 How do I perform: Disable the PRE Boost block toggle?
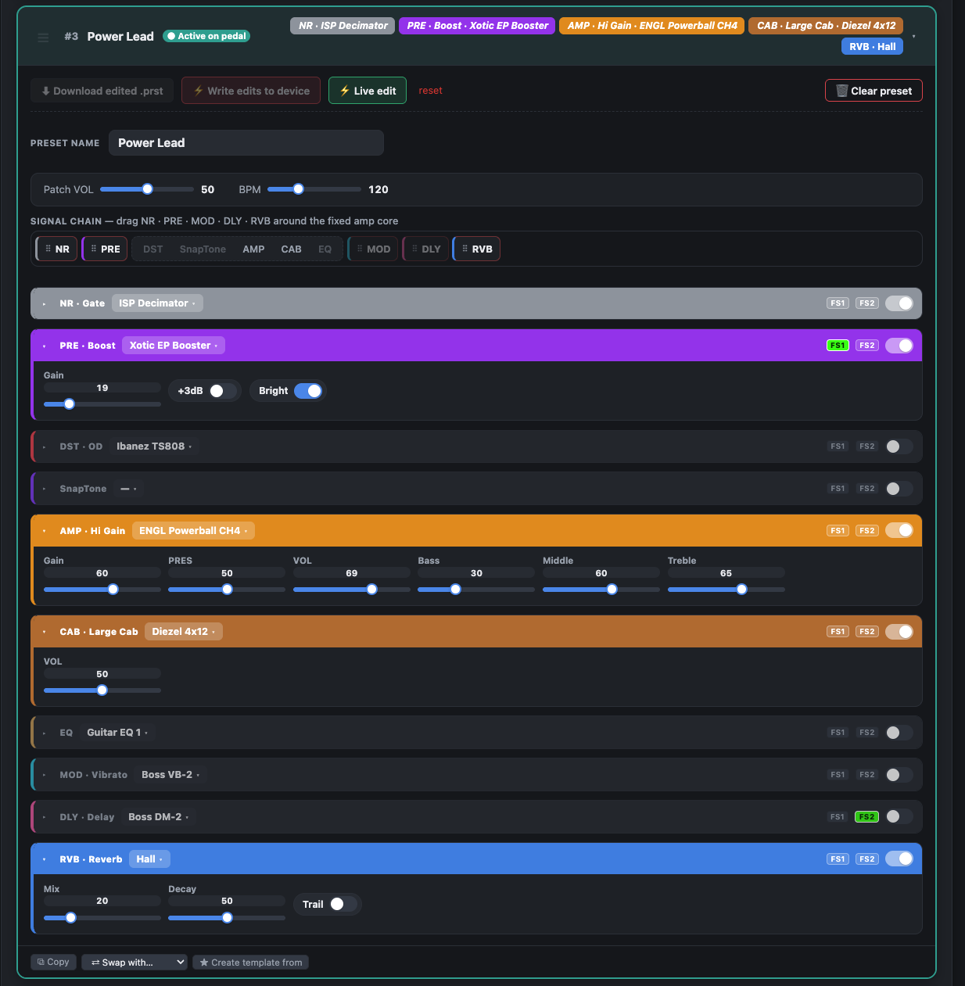point(899,346)
